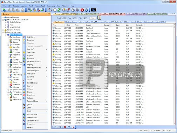Click the Filter count field

pyautogui.click(x=86, y=18)
